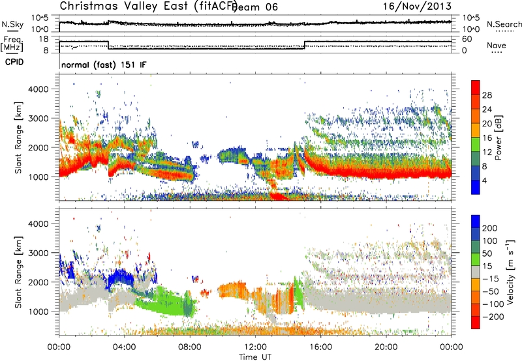Viewport: 522px width, 361px height.
Task: Click the "28" power colorbar tick
Action: 487,95
